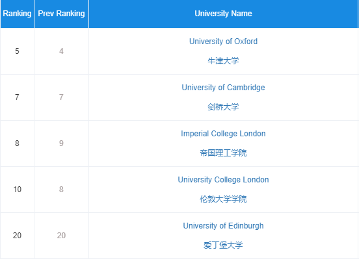
Task: Click the 帝国理工学院 Chinese name link
Action: pos(223,153)
